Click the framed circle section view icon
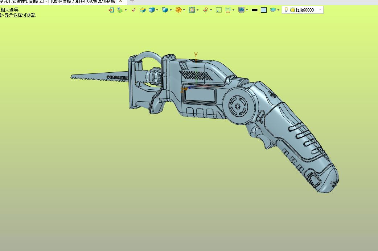Viewport: 378px width, 251px height. coord(192,10)
